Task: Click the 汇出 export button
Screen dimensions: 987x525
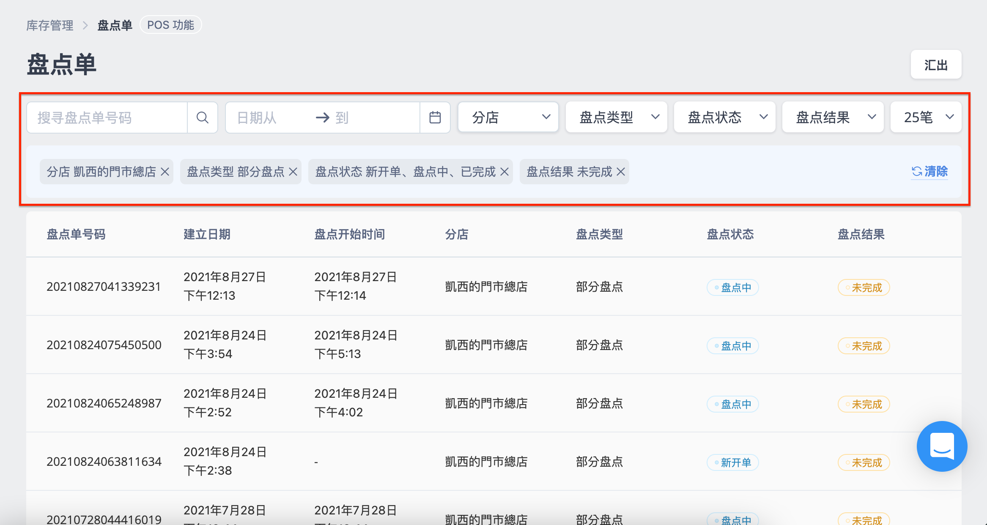Action: (x=936, y=65)
